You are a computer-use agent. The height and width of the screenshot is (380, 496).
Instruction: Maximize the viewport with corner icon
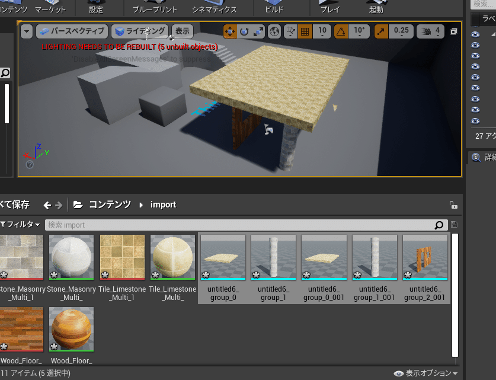pos(453,31)
